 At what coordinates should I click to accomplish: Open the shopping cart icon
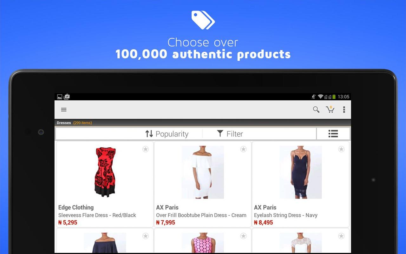[330, 110]
